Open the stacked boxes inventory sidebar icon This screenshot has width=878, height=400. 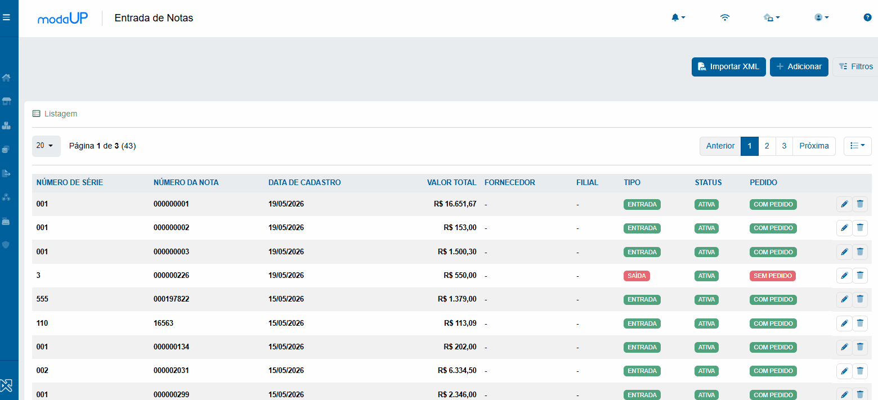pos(7,125)
